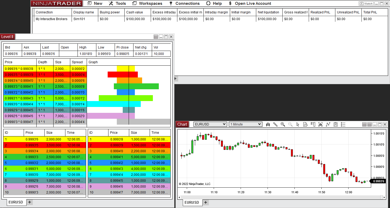Minimize the Chart window

(375, 124)
